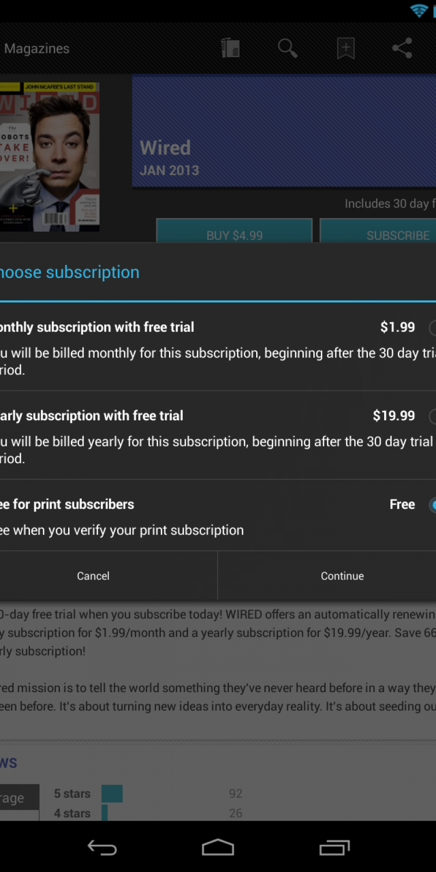Tap the share icon

point(402,48)
